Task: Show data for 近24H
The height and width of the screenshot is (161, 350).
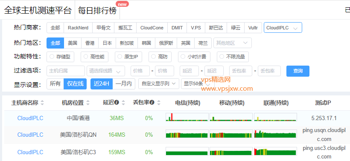Action: (102, 84)
